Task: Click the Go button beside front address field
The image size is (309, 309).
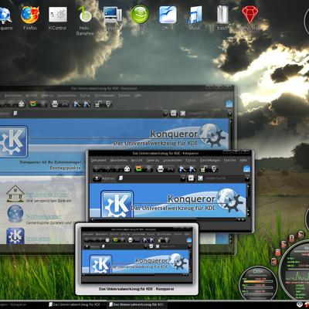Action: 191,178
